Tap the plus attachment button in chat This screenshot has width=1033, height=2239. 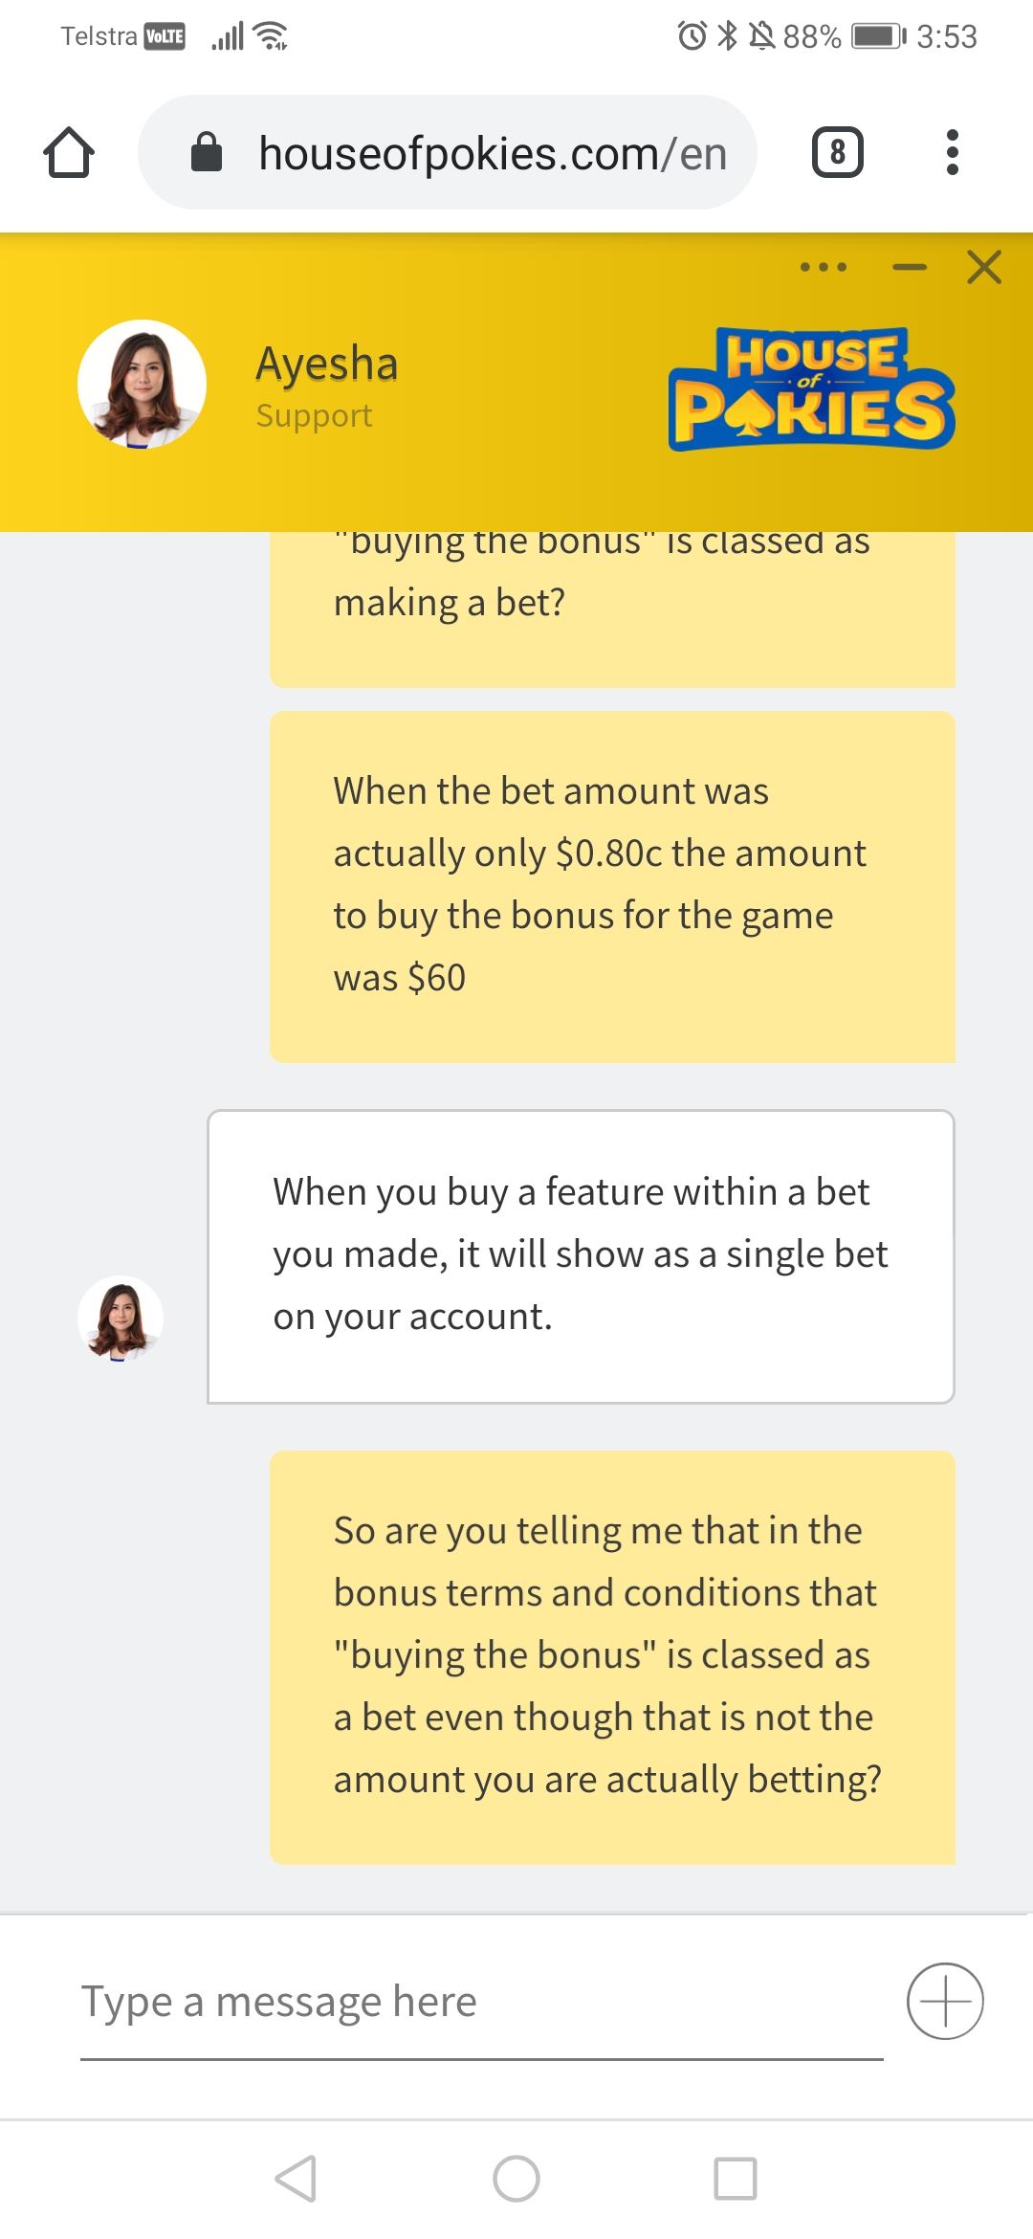click(945, 2001)
